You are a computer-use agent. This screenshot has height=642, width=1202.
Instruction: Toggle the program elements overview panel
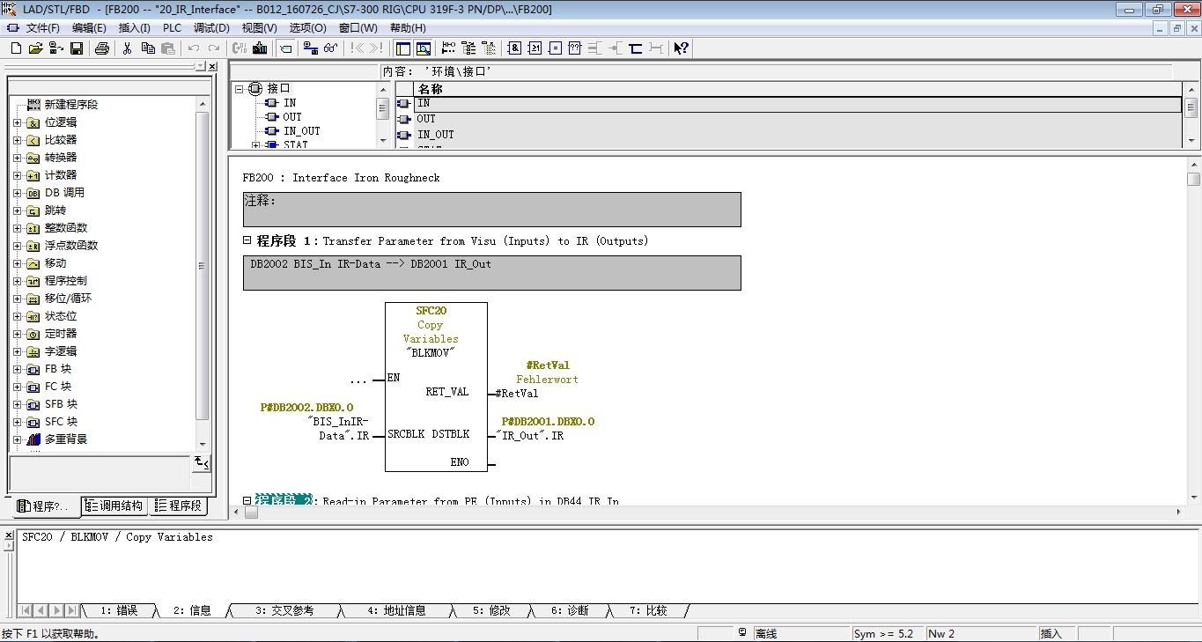point(403,48)
